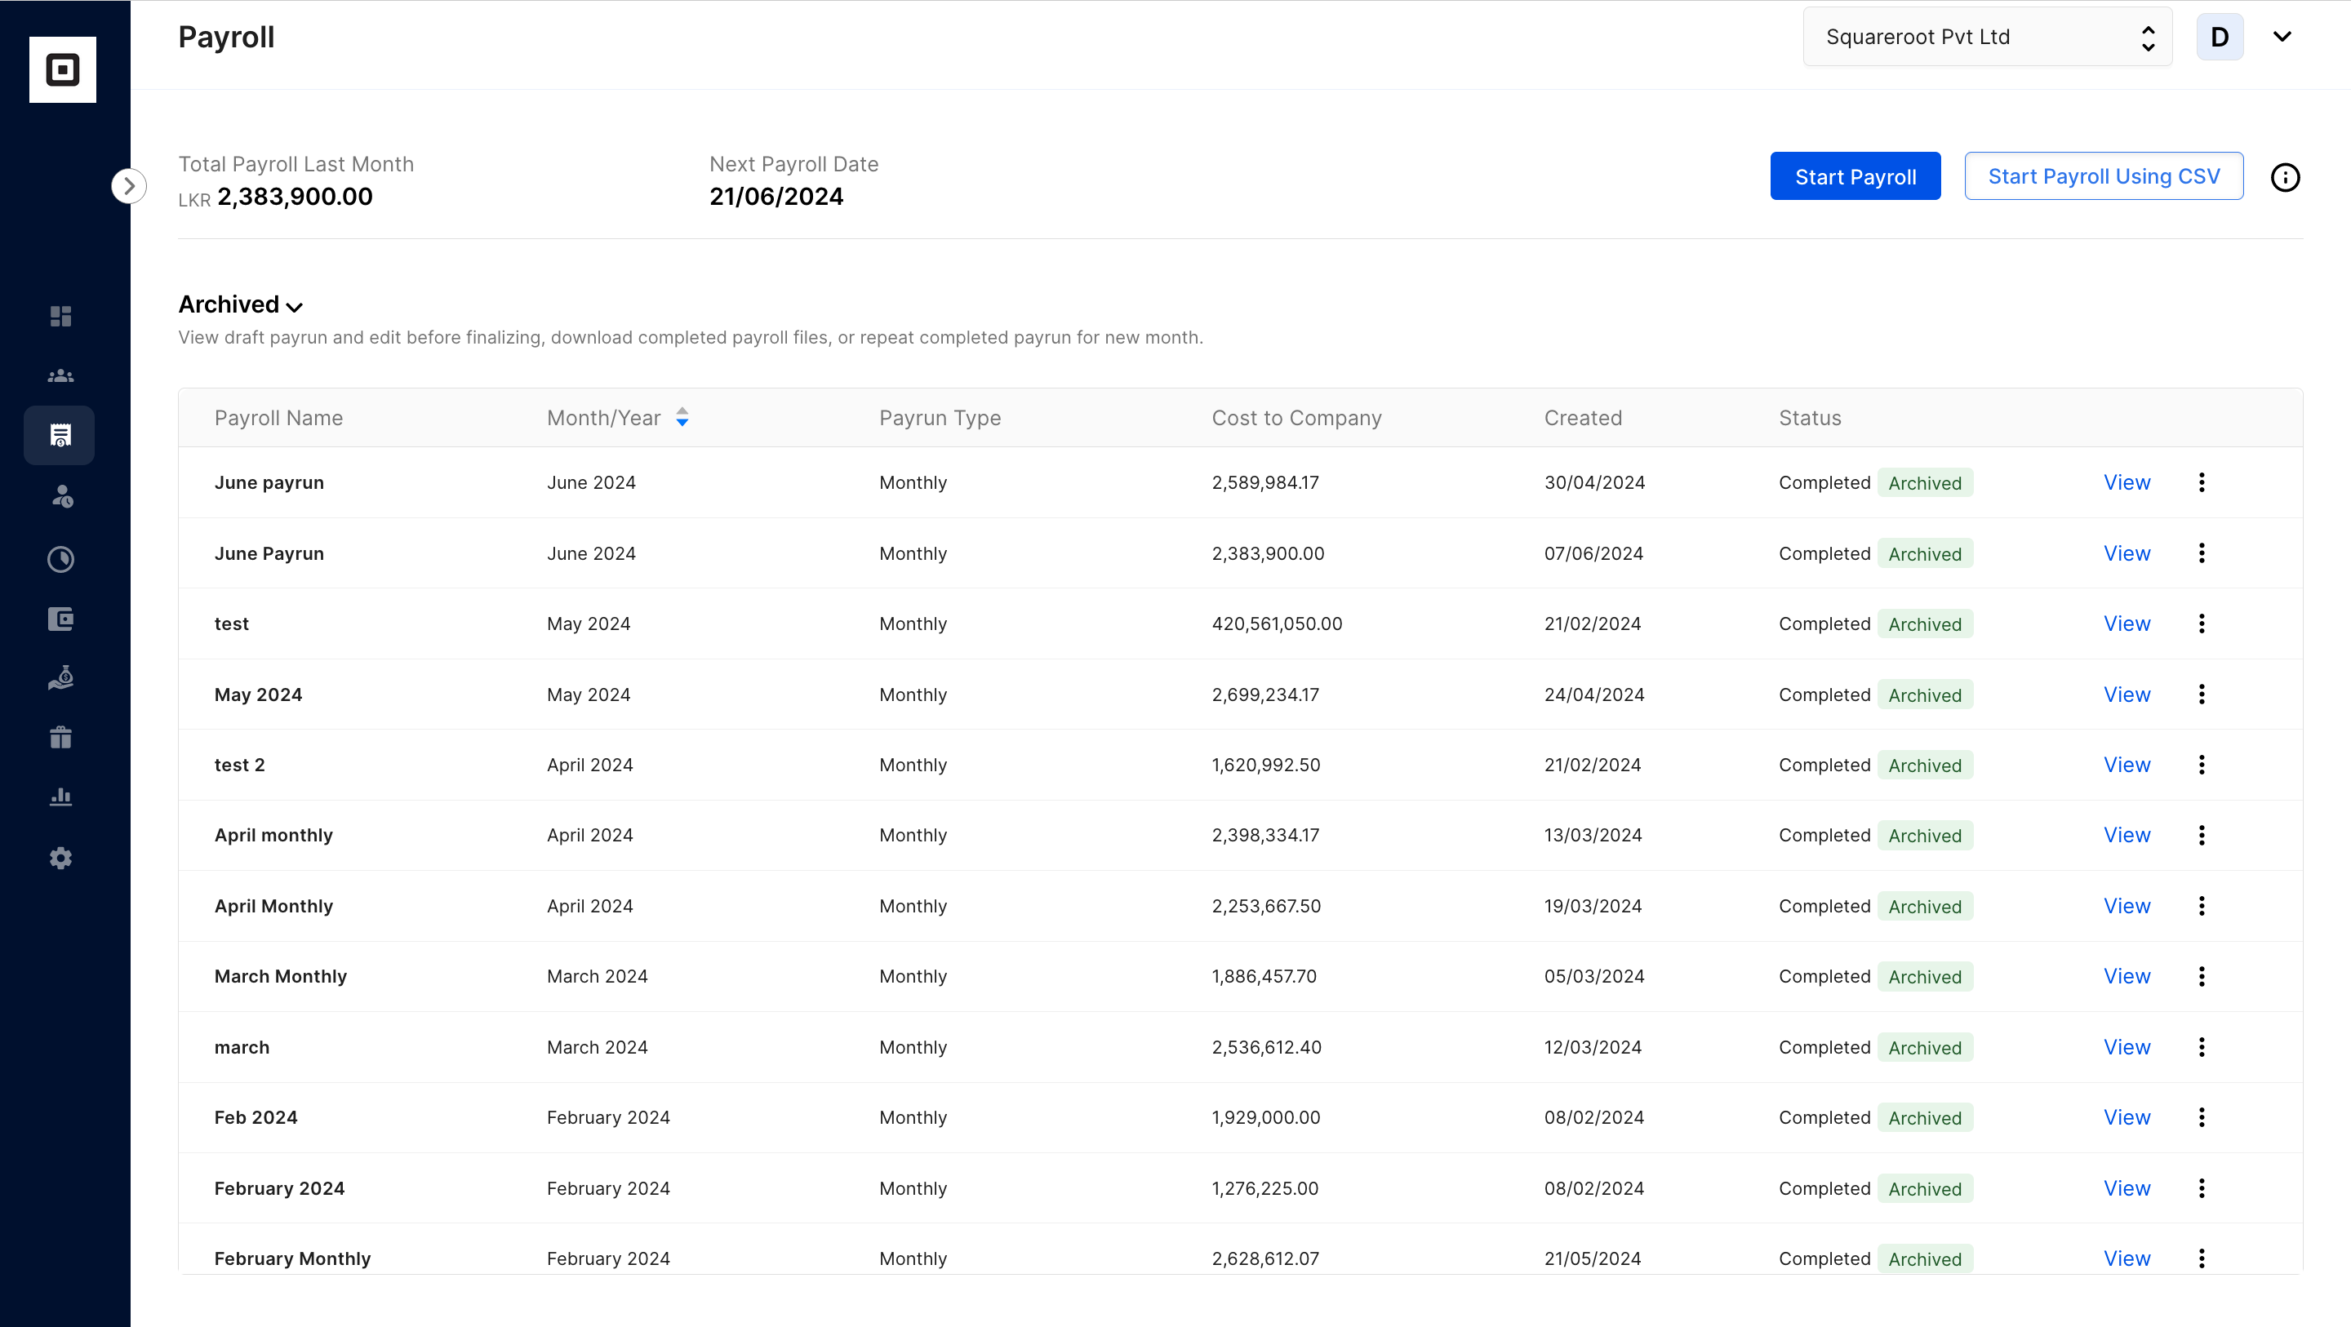View the march payroll created 12/03/2024
Image resolution: width=2351 pixels, height=1327 pixels.
[x=2127, y=1048]
